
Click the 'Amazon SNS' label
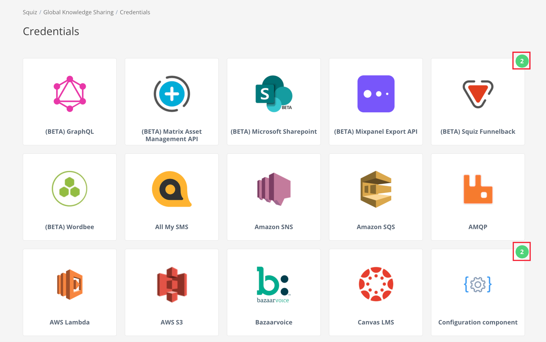point(274,227)
